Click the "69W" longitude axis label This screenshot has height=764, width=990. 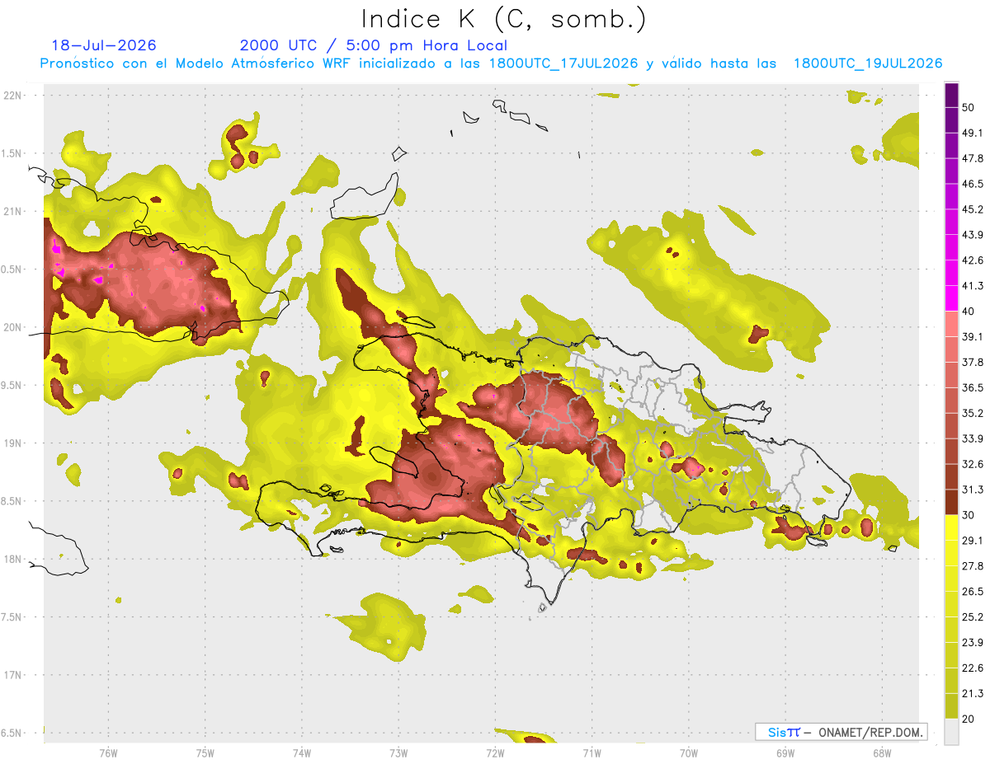pyautogui.click(x=785, y=752)
